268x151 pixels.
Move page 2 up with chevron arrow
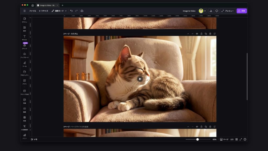pyautogui.click(x=188, y=34)
